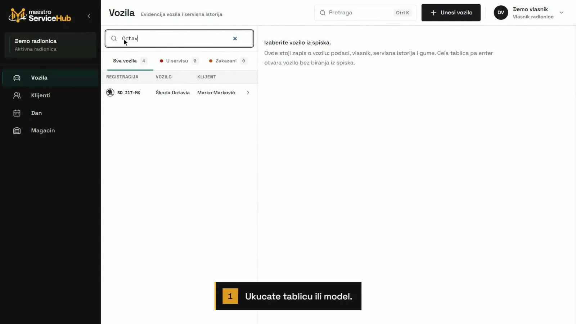This screenshot has height=324, width=576.
Task: Open SD 217-MK row with its chevron
Action: [x=248, y=93]
